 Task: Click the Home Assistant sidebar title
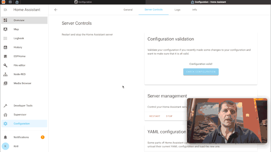click(27, 10)
